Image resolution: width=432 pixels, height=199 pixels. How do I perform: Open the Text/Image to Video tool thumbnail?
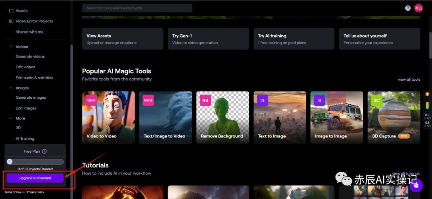click(165, 117)
